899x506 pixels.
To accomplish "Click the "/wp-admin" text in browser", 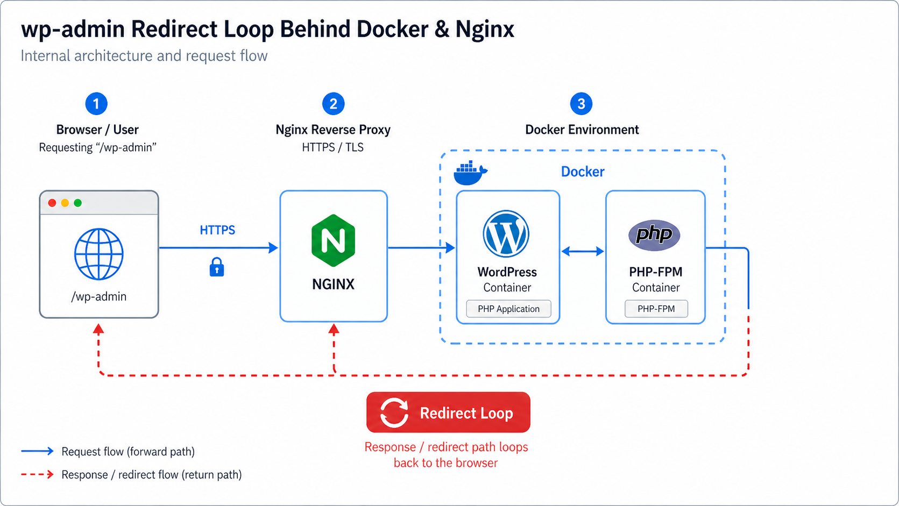I will click(x=99, y=297).
